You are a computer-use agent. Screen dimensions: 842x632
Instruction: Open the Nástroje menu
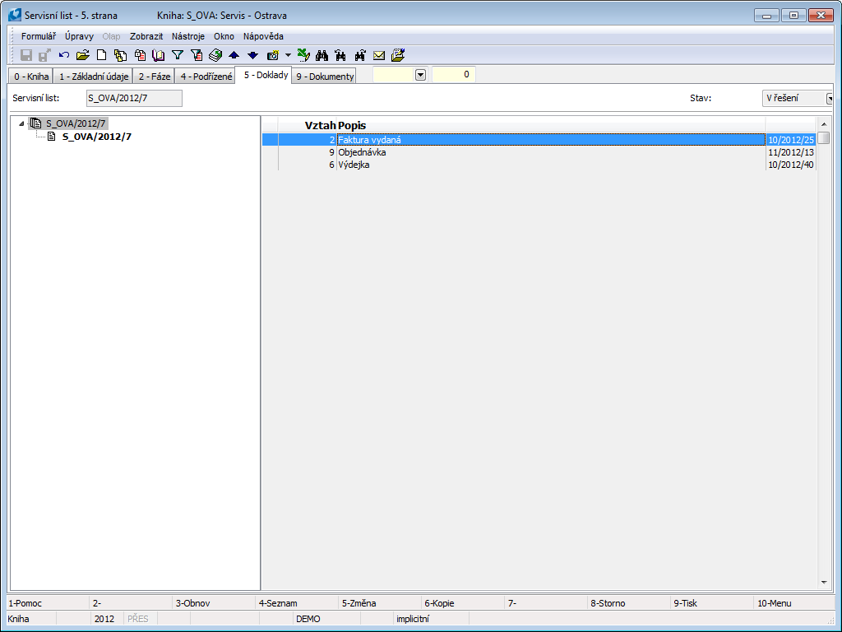pyautogui.click(x=188, y=36)
